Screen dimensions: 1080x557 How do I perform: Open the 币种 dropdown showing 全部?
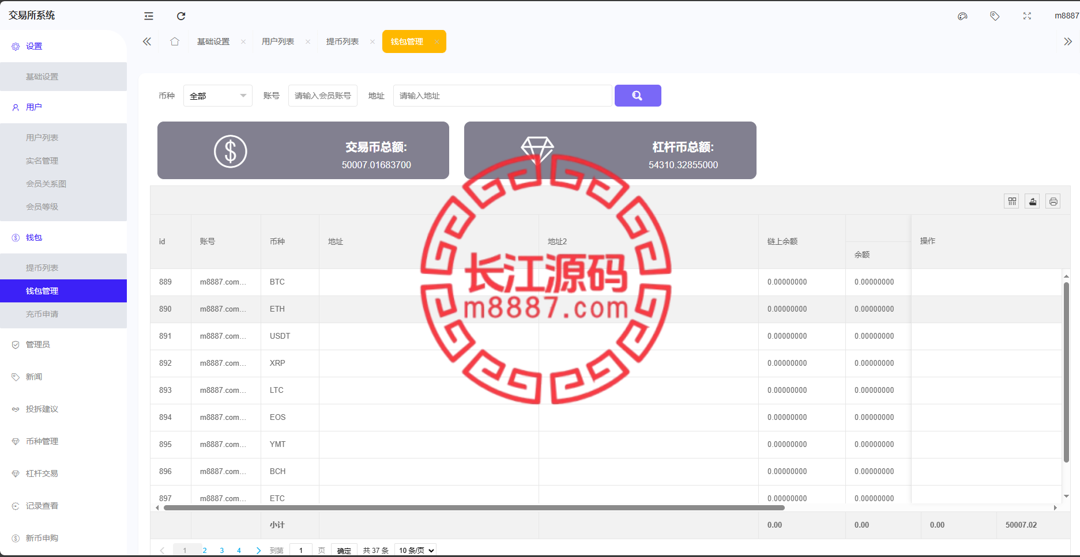point(218,96)
